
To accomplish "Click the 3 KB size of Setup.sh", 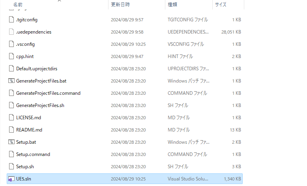I will click(236, 167).
